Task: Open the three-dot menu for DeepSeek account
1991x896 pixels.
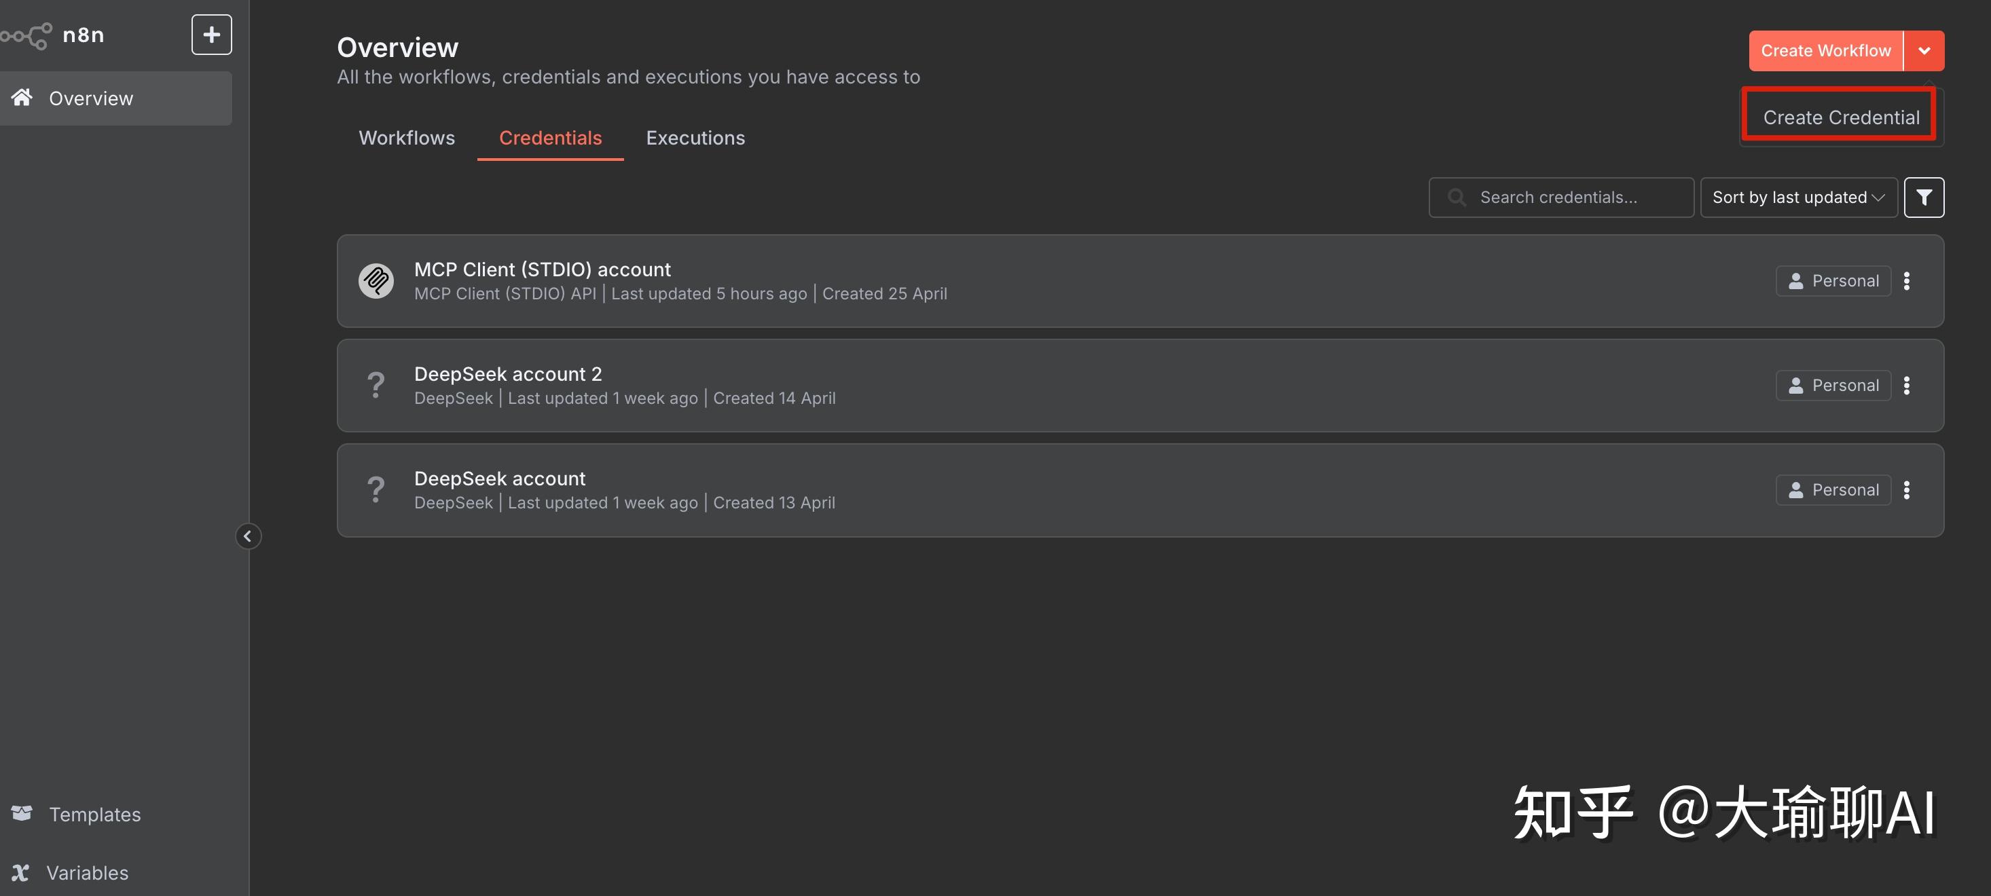Action: click(1906, 489)
